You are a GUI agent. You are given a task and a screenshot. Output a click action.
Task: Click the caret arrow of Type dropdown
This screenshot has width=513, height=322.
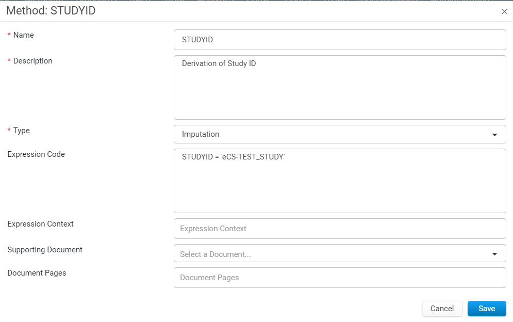coord(494,135)
